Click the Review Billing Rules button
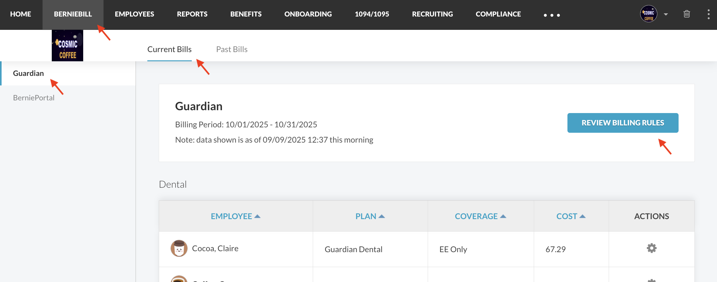The image size is (717, 282). tap(623, 123)
